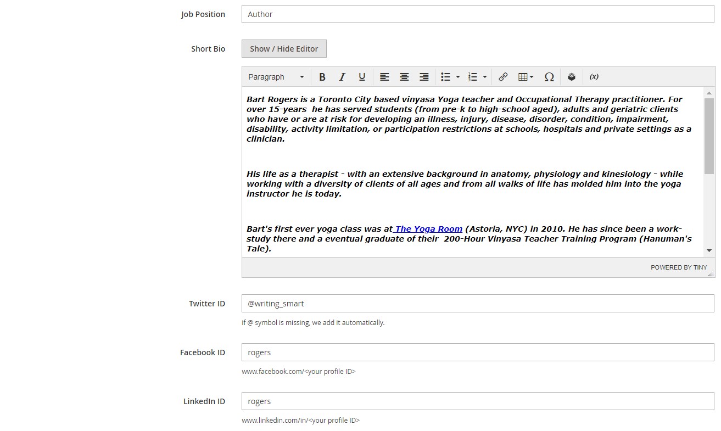Image resolution: width=721 pixels, height=431 pixels.
Task: Insert a numbered list
Action: click(473, 77)
